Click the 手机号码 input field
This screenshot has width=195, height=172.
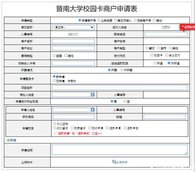74,117
